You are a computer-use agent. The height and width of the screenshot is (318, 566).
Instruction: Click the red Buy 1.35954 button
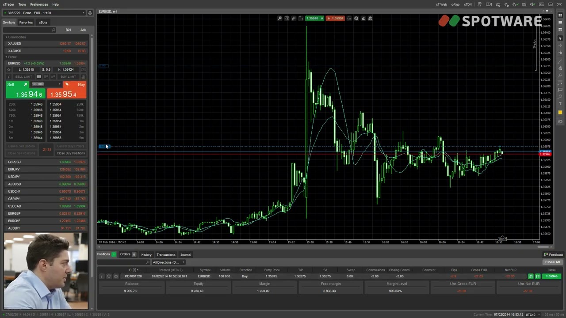(x=67, y=90)
